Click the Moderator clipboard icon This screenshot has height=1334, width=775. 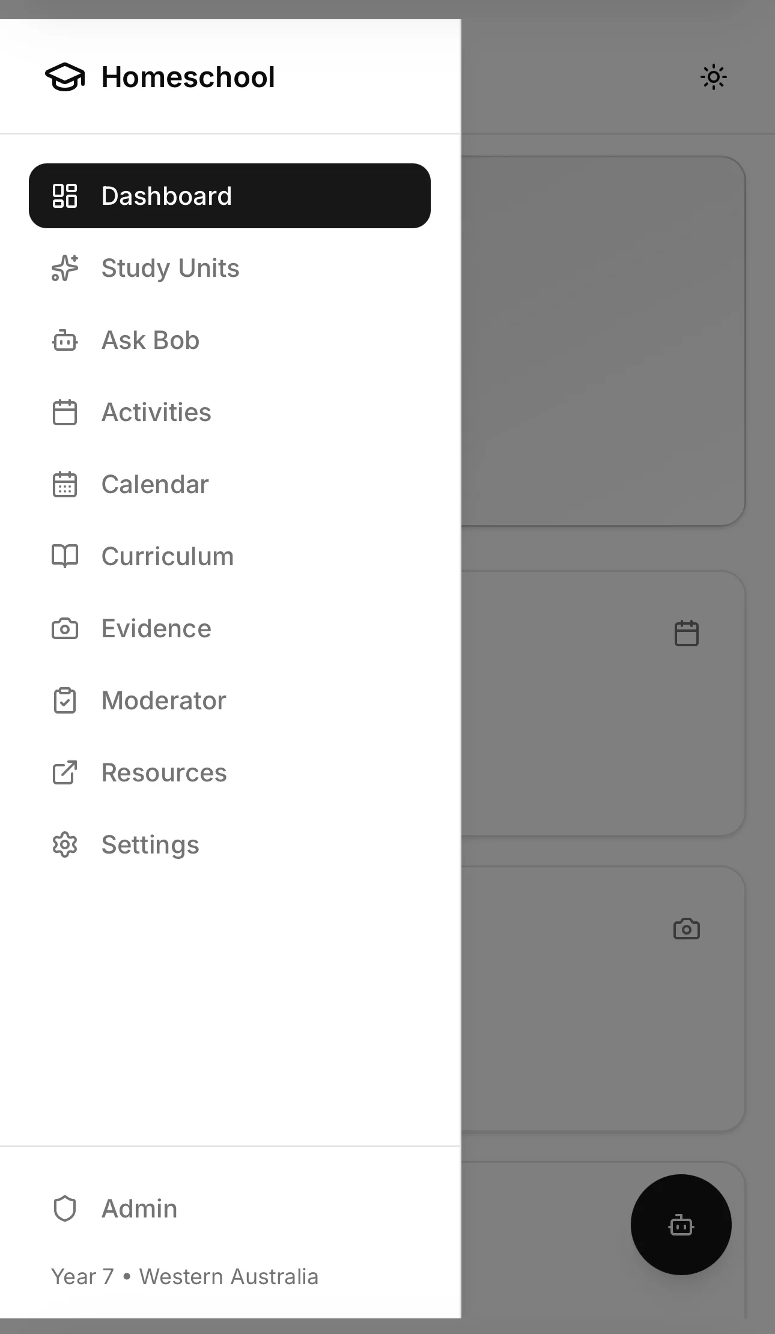coord(64,700)
